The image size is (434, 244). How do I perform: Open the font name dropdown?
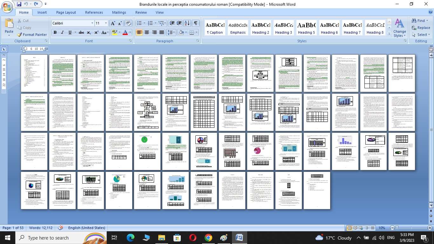coord(92,23)
